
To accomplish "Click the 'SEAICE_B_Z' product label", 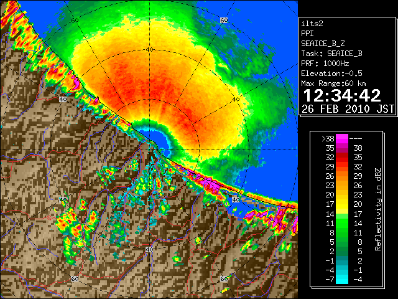I will 323,44.
